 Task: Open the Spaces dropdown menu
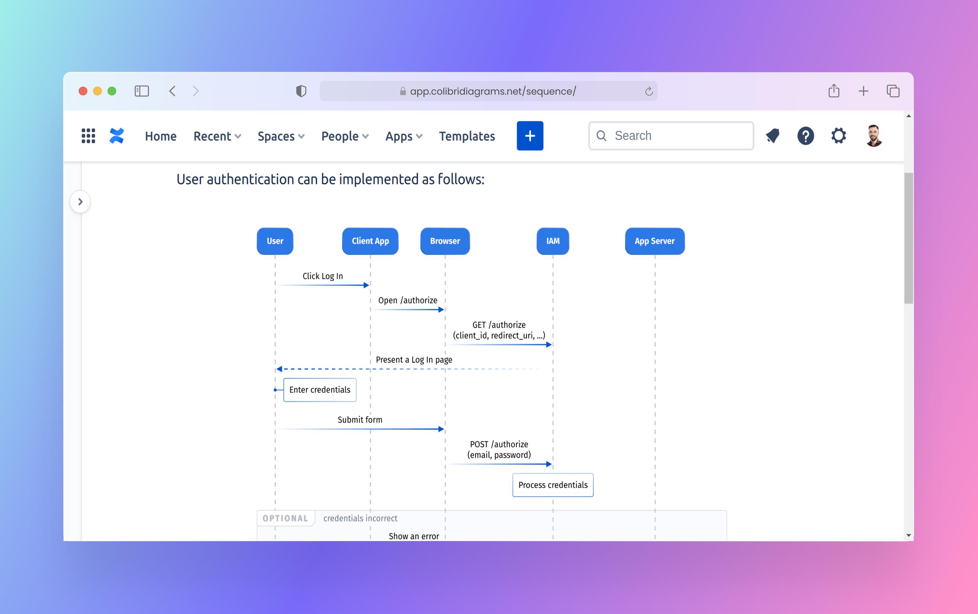click(281, 136)
